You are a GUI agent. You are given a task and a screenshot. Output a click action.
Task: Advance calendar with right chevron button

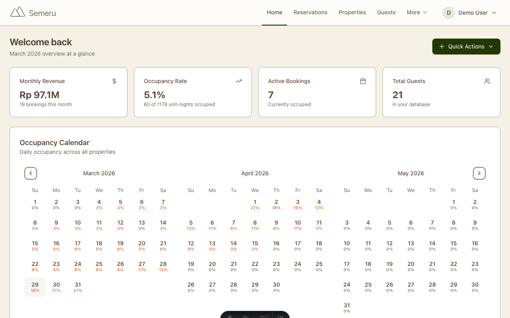click(x=479, y=173)
